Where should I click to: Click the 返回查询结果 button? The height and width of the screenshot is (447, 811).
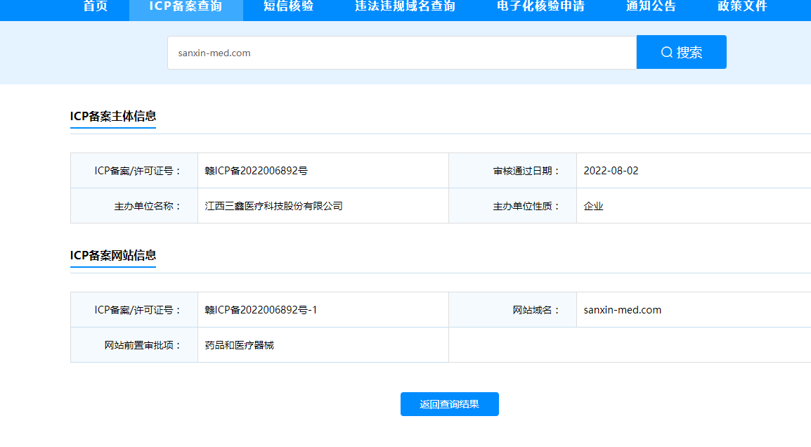coord(450,404)
